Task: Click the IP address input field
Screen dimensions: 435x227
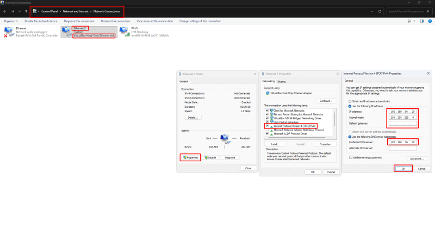Action: pos(402,112)
